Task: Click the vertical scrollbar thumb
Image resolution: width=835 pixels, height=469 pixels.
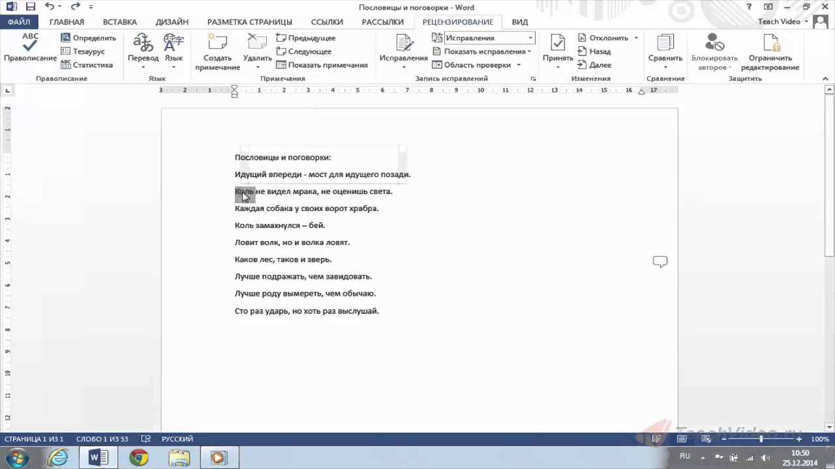Action: (830, 175)
